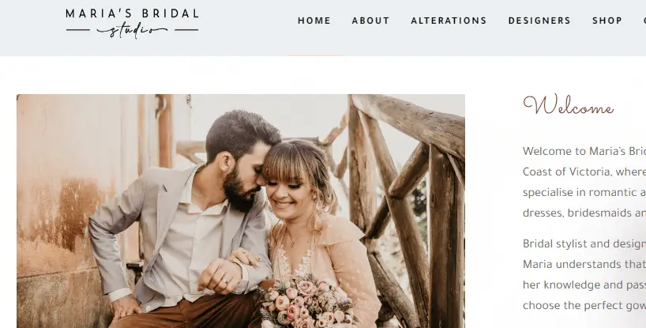Click the Welcome script heading
The height and width of the screenshot is (328, 646).
569,104
